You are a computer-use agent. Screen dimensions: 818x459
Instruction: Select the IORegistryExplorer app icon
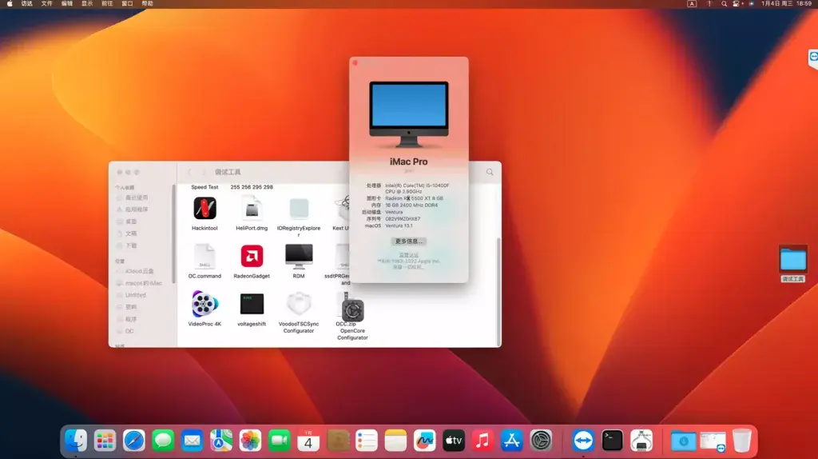click(299, 209)
